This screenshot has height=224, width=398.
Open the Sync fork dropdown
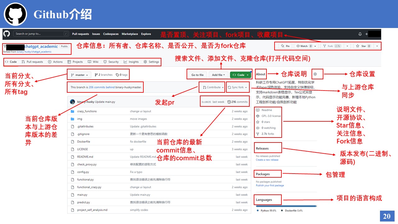238,87
